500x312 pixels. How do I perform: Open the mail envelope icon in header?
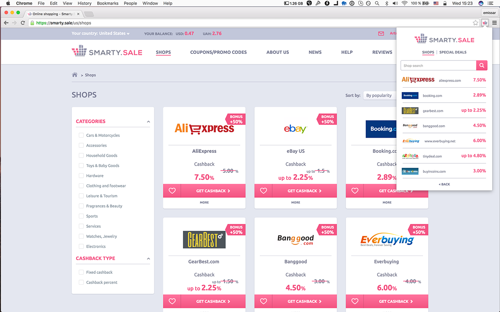pos(381,34)
